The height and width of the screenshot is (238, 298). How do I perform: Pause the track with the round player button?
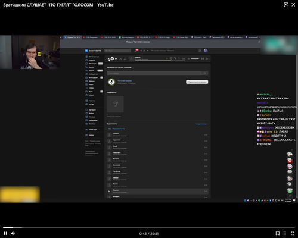pyautogui.click(x=112, y=58)
